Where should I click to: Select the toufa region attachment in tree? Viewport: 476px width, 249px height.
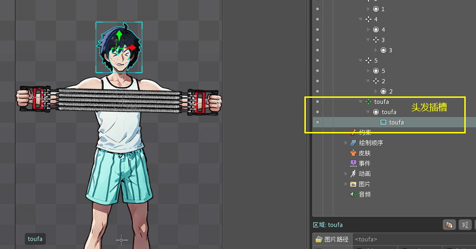click(396, 122)
